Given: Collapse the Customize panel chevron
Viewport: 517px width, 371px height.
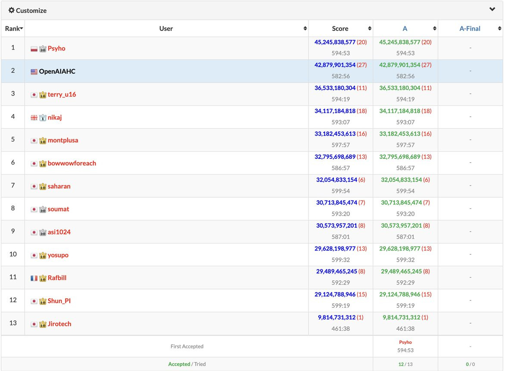Looking at the screenshot, I should (x=492, y=9).
